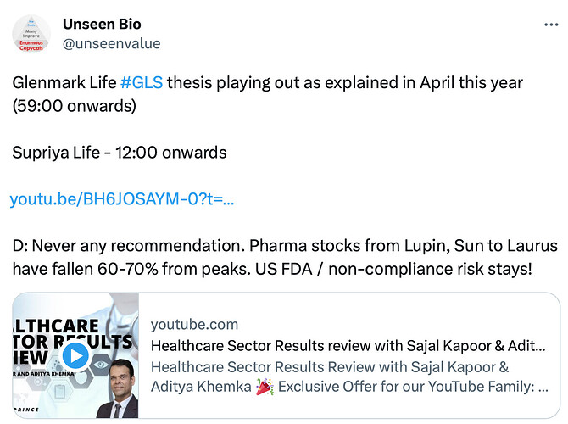568x424 pixels.
Task: Open the Healthcare Results video thumbnail
Action: pos(75,355)
